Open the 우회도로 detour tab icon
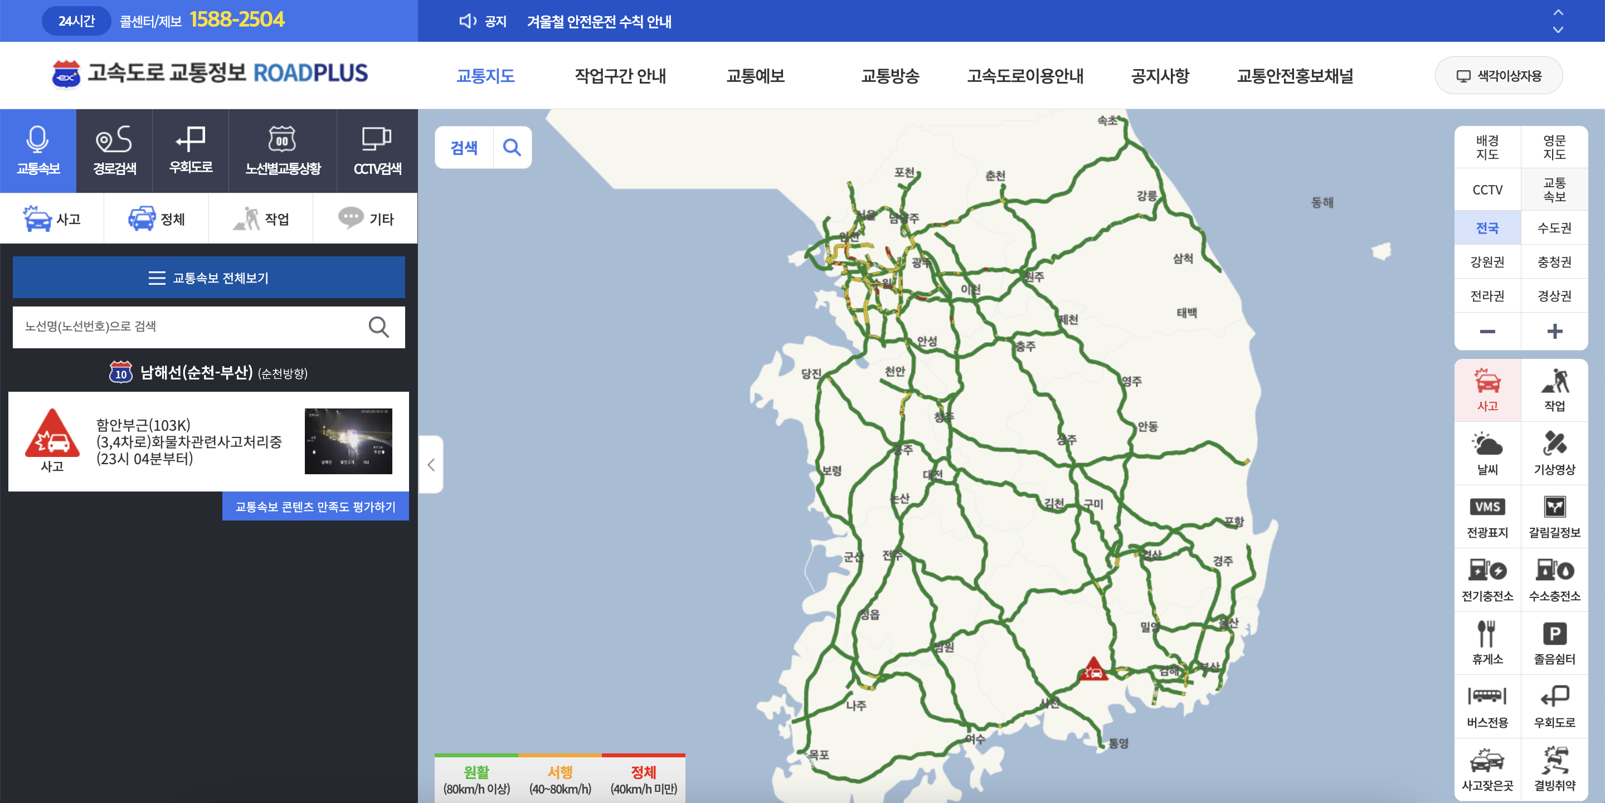 click(191, 151)
